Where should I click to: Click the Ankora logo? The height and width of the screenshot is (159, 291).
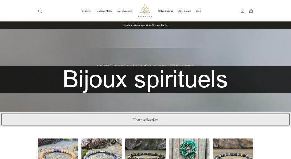coord(145,11)
